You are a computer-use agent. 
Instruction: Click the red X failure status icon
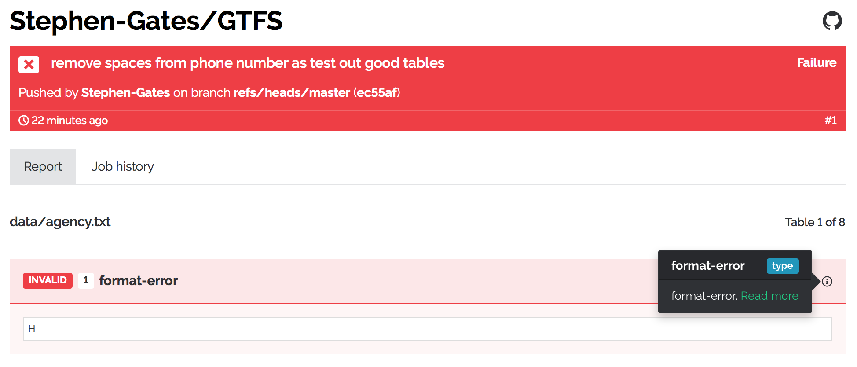29,64
